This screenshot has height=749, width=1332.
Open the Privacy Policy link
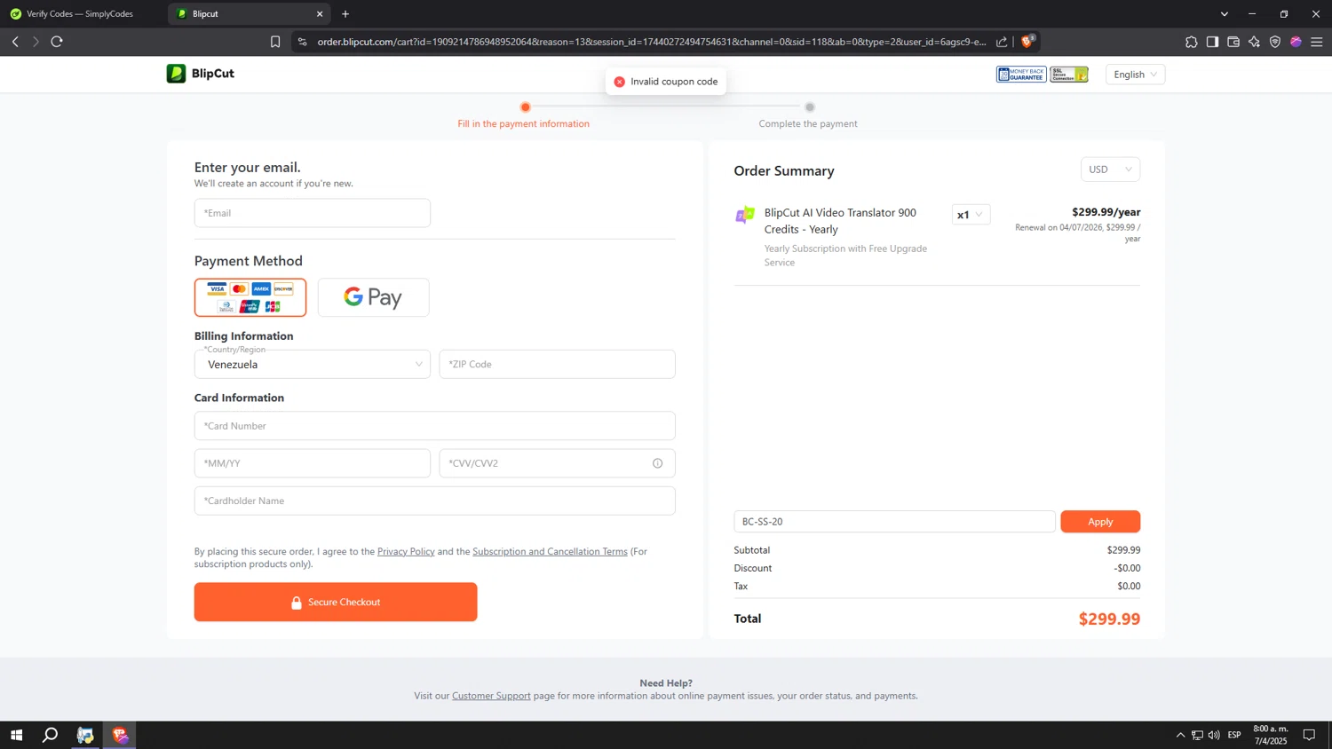point(406,551)
